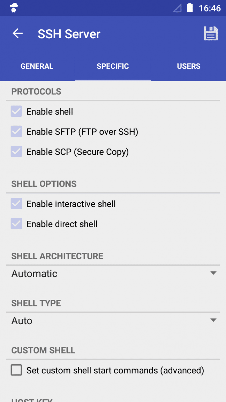Toggle the Enable direct shell checkbox
This screenshot has height=402, width=226.
pyautogui.click(x=16, y=224)
